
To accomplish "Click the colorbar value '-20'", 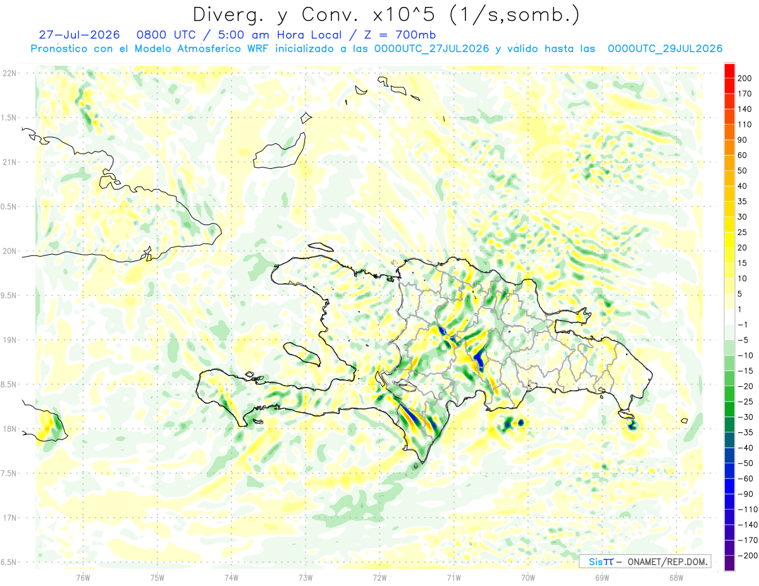I will (746, 386).
